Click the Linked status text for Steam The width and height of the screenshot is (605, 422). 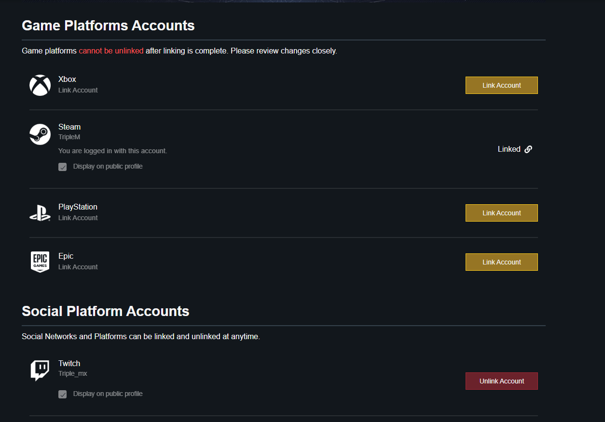(509, 149)
